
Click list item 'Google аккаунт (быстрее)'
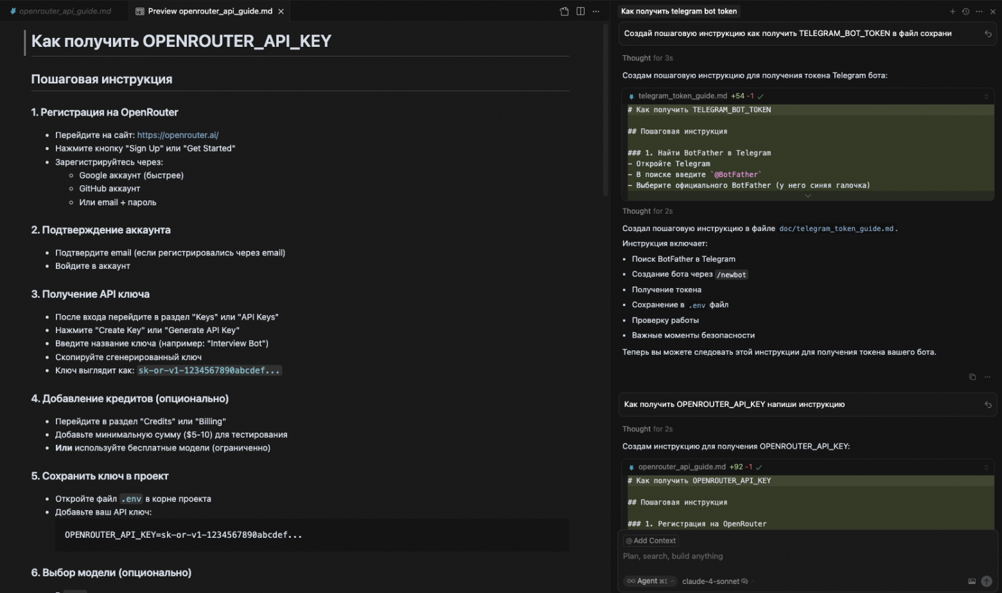[x=132, y=176]
